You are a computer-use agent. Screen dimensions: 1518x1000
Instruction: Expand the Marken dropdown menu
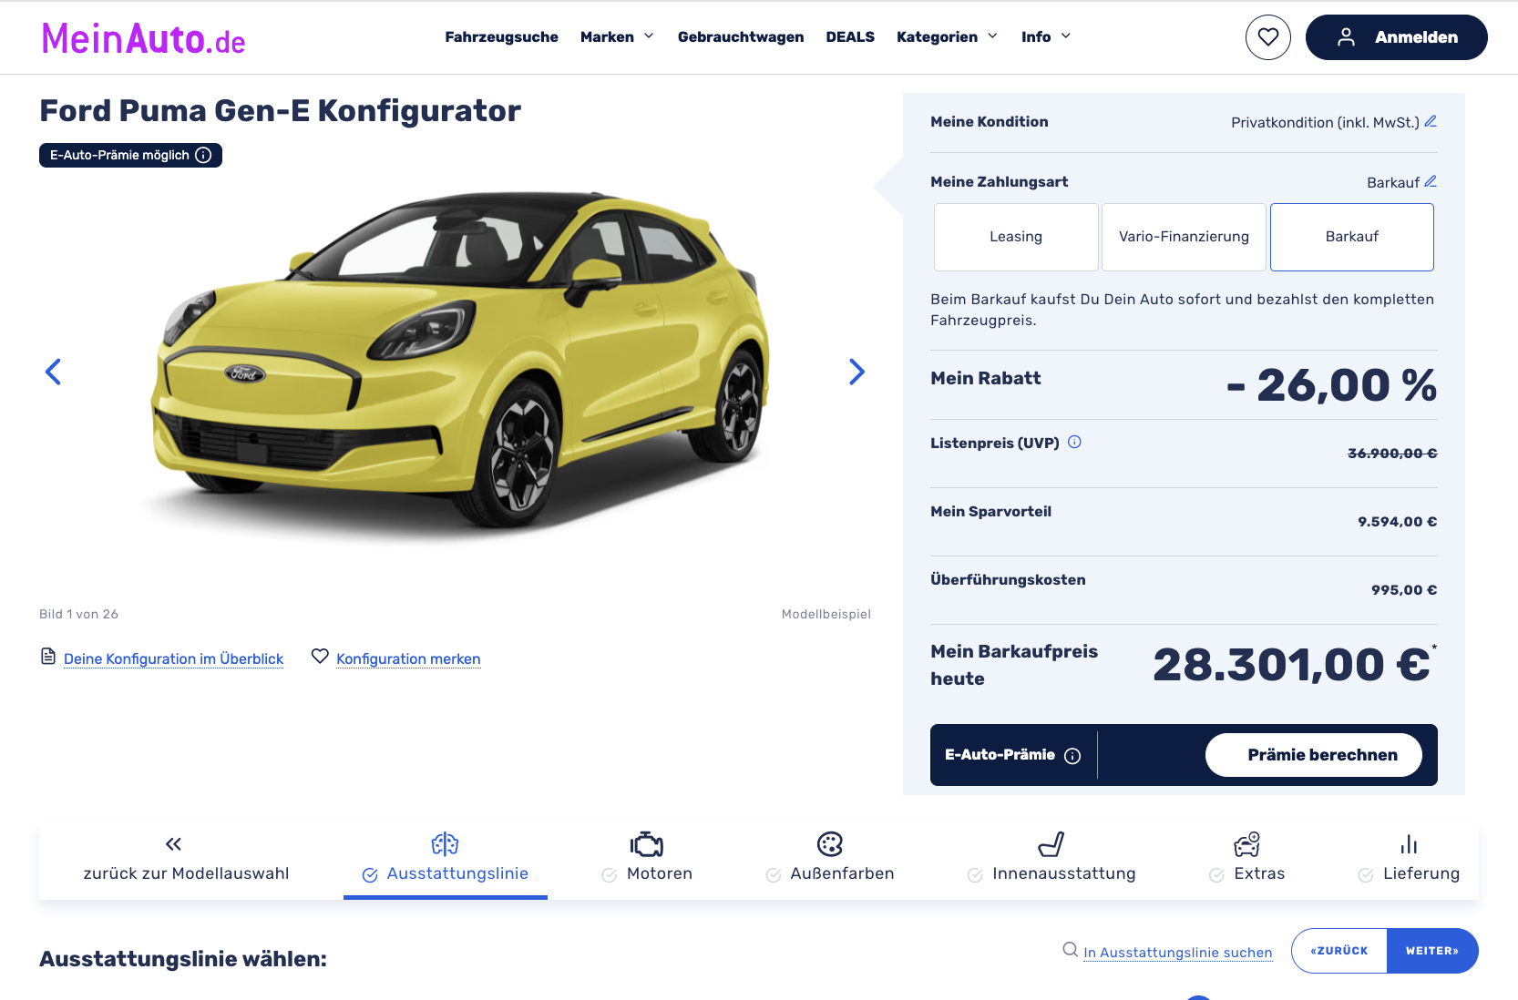pos(617,36)
